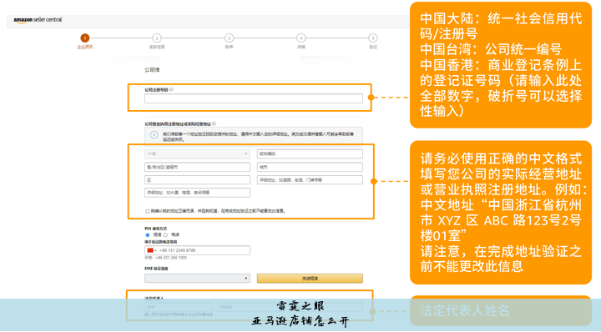Select step 4 circle in progress bar
601x332 pixels.
pyautogui.click(x=300, y=38)
